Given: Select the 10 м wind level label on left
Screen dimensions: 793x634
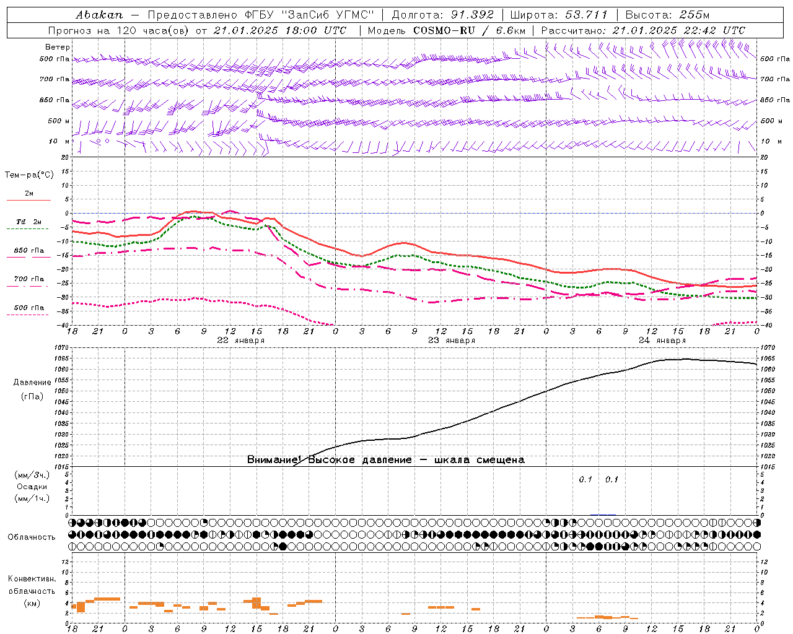Looking at the screenshot, I should [x=59, y=141].
